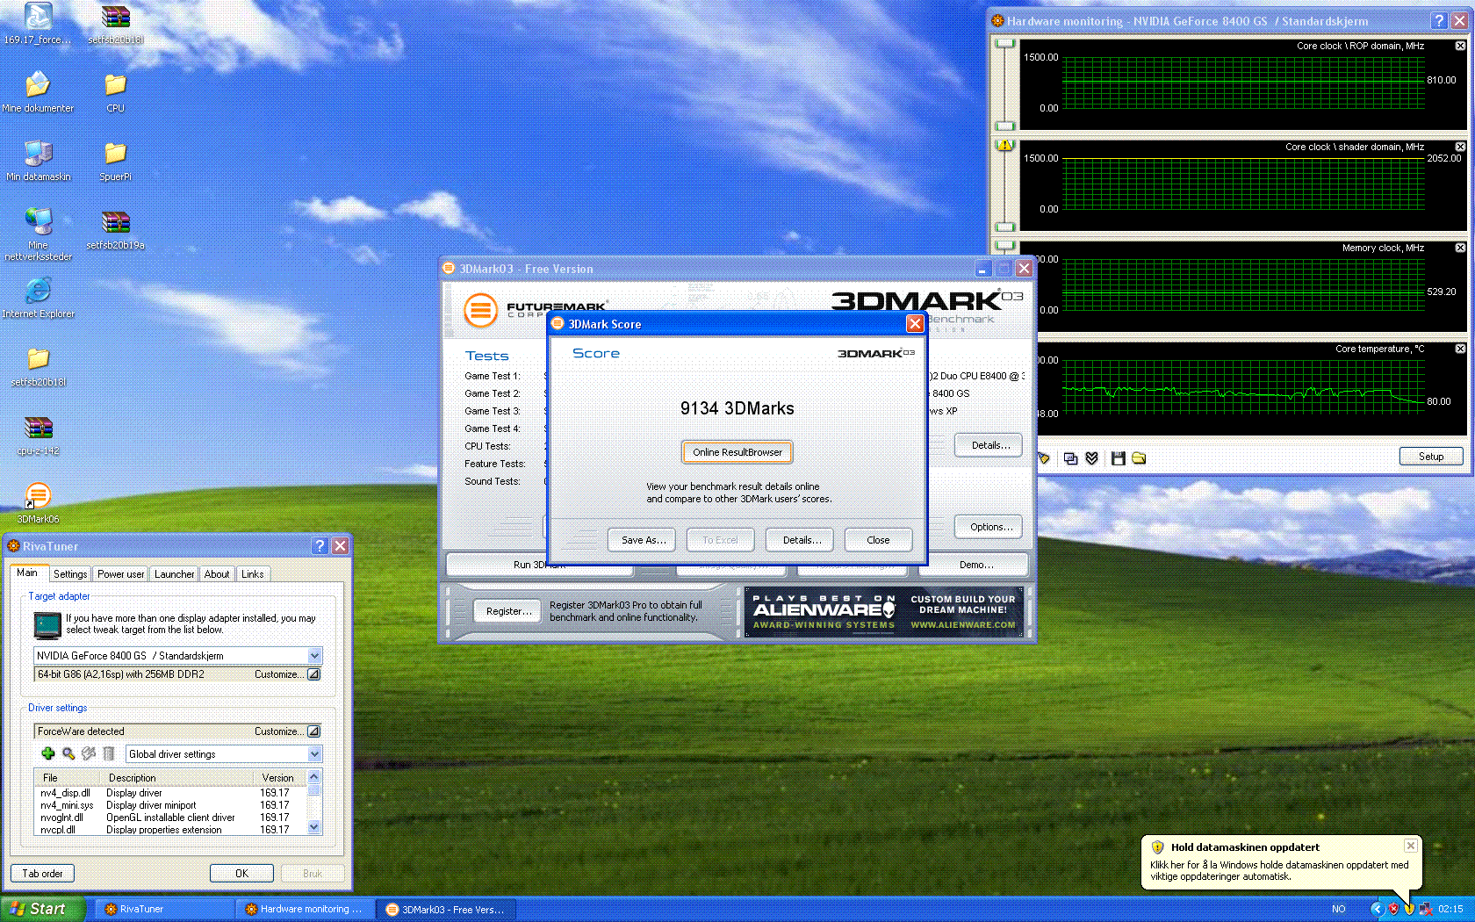Viewport: 1475px width, 922px height.
Task: Click the Close button in the Score dialog
Action: point(878,540)
